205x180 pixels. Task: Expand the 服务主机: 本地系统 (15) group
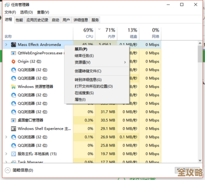click(6, 154)
